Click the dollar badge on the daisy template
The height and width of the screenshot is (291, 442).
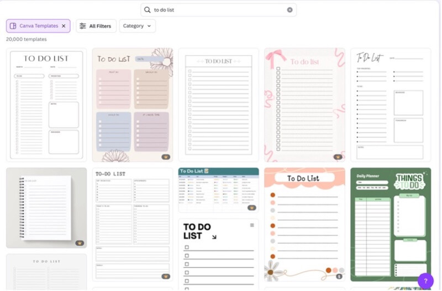click(x=339, y=276)
